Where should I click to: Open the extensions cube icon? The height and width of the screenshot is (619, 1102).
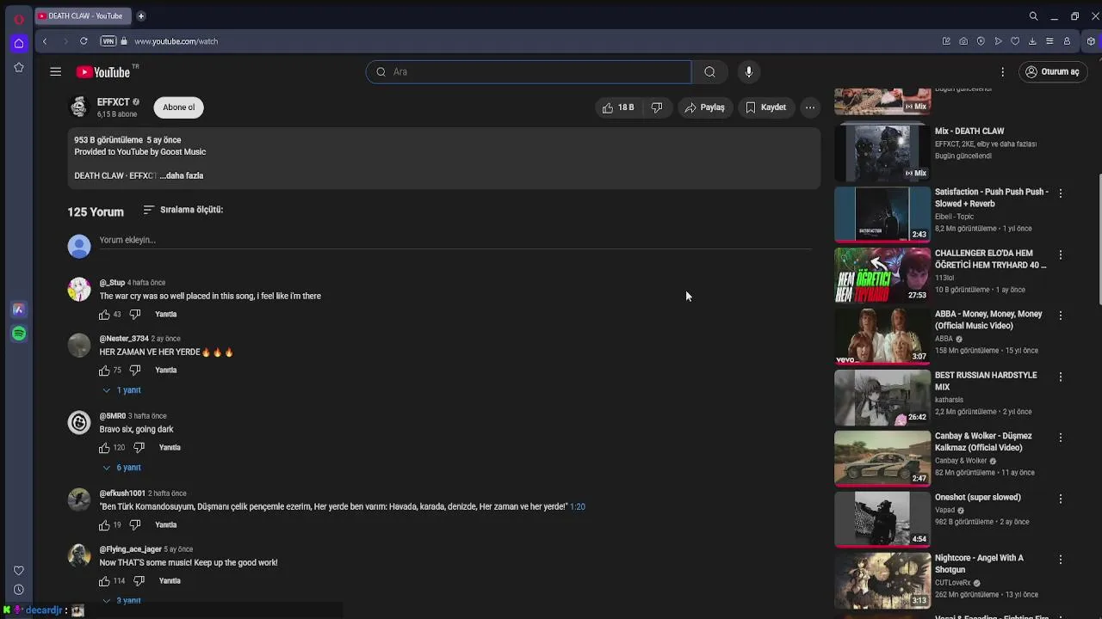(x=1091, y=41)
